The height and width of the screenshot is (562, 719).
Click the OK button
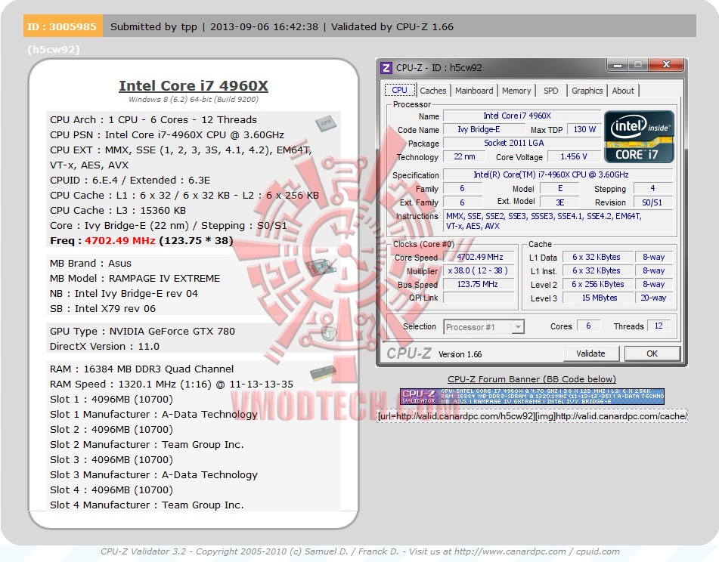[x=652, y=354]
